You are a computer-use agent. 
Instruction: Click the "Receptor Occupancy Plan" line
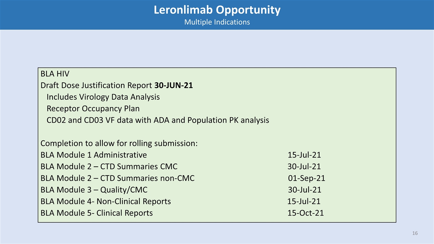click(x=93, y=108)
